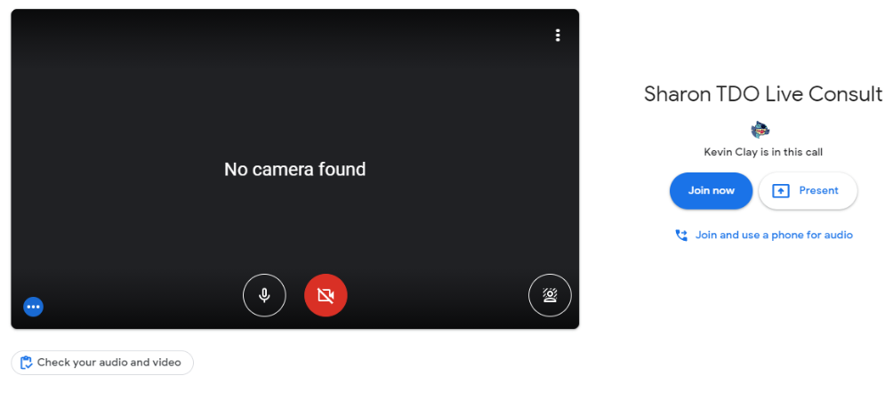The height and width of the screenshot is (400, 893).
Task: Click the crossed-out camera icon
Action: [x=326, y=295]
